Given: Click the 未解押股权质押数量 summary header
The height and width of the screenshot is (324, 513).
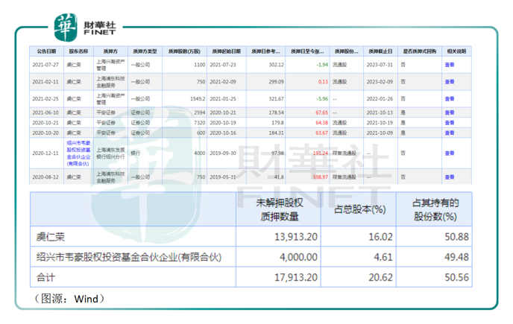Looking at the screenshot, I should coord(279,209).
